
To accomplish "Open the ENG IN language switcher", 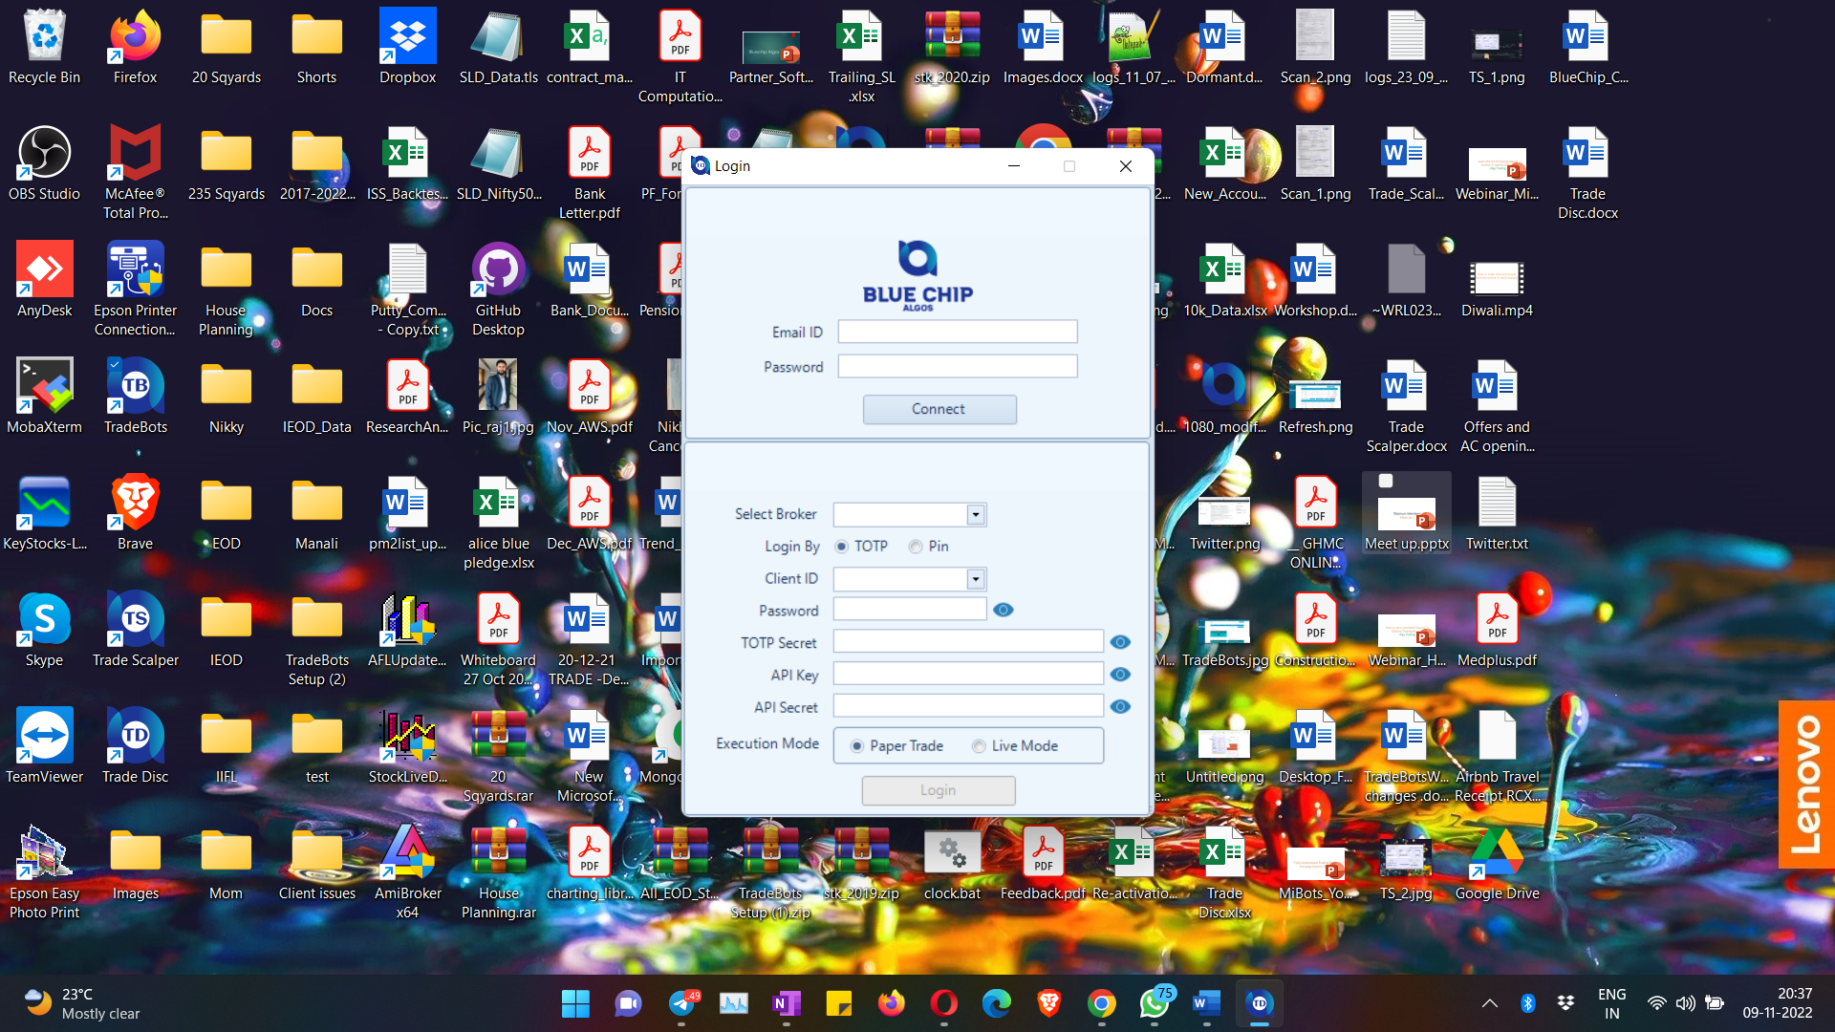I will (x=1611, y=1003).
